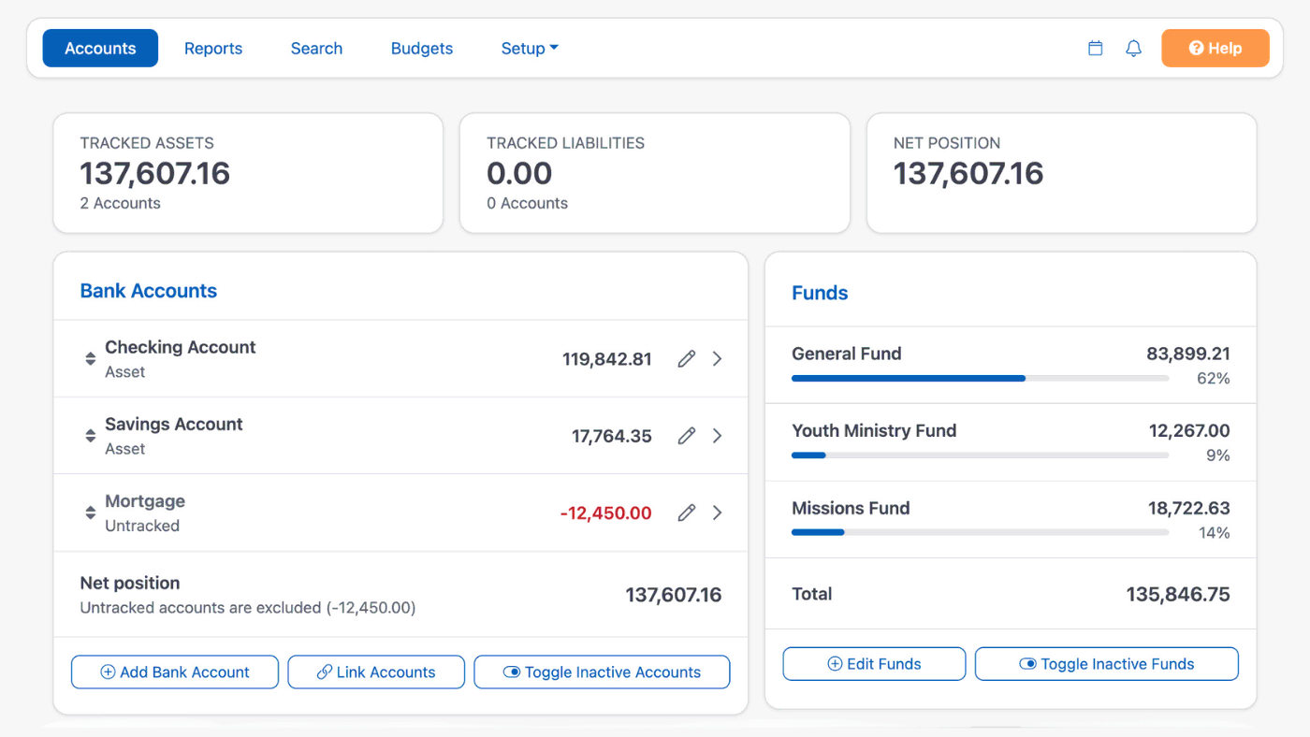This screenshot has width=1310, height=737.
Task: Open the Funds heading link
Action: point(820,293)
